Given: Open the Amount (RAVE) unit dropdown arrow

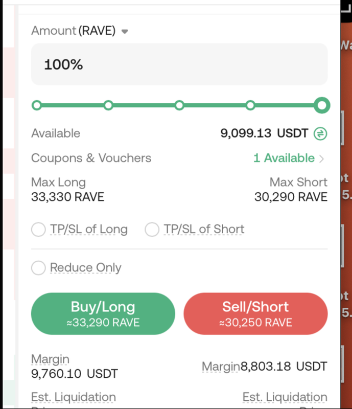Looking at the screenshot, I should tap(125, 32).
